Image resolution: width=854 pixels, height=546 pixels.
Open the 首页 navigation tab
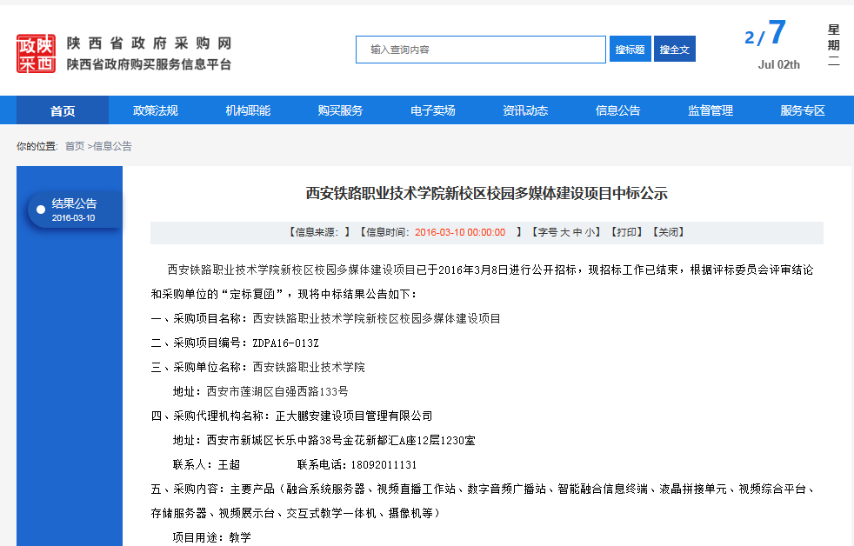coord(63,110)
